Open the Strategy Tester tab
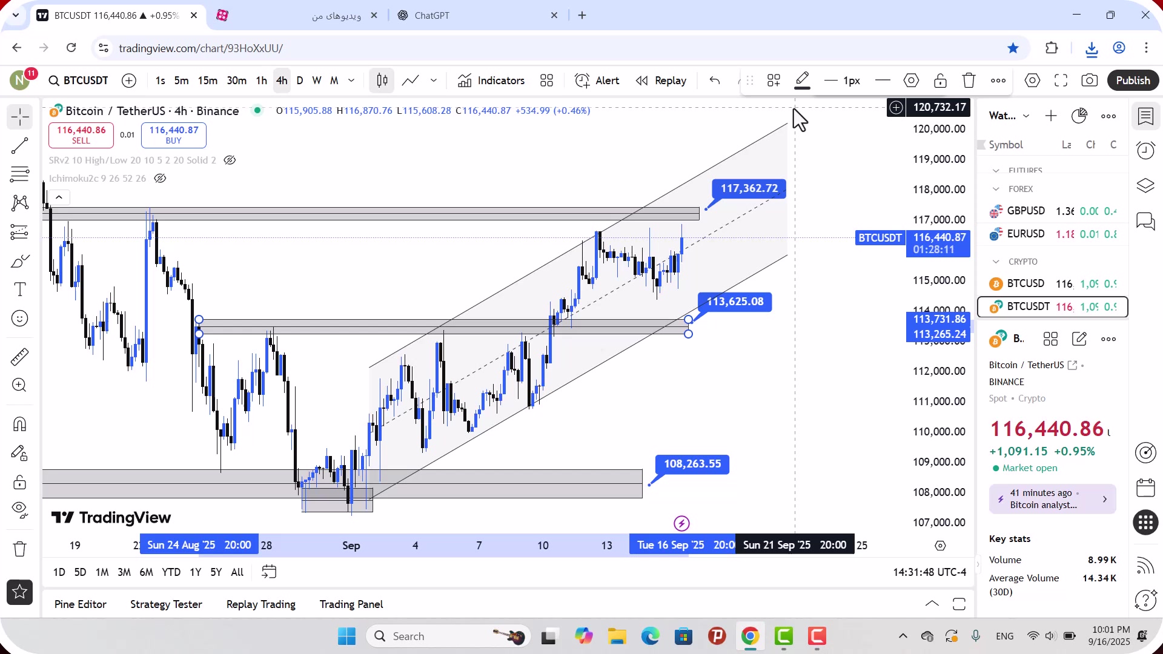The image size is (1163, 654). point(166,604)
